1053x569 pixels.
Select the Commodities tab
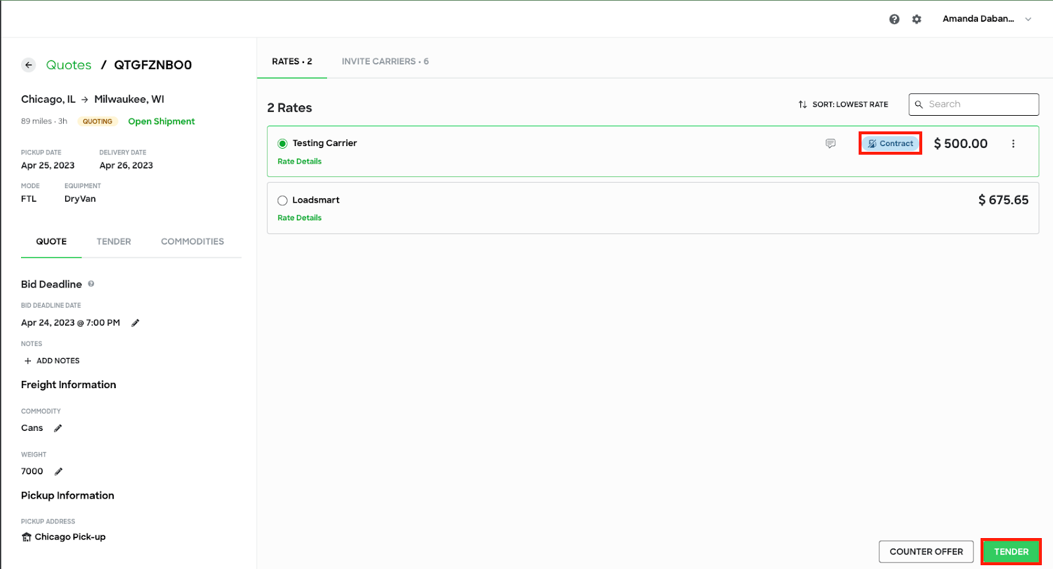point(192,241)
